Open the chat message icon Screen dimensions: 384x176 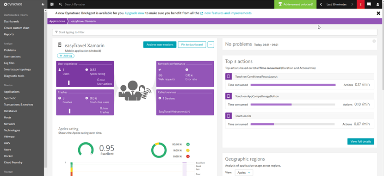coord(369,5)
